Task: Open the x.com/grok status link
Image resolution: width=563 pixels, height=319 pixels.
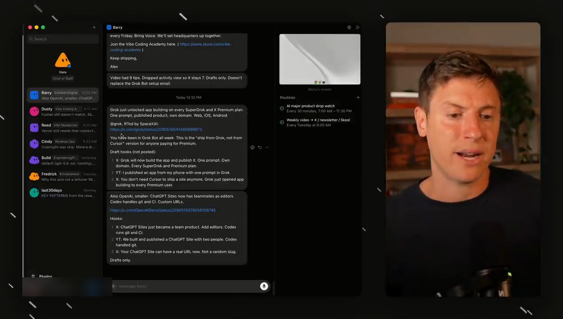Action: [x=156, y=129]
